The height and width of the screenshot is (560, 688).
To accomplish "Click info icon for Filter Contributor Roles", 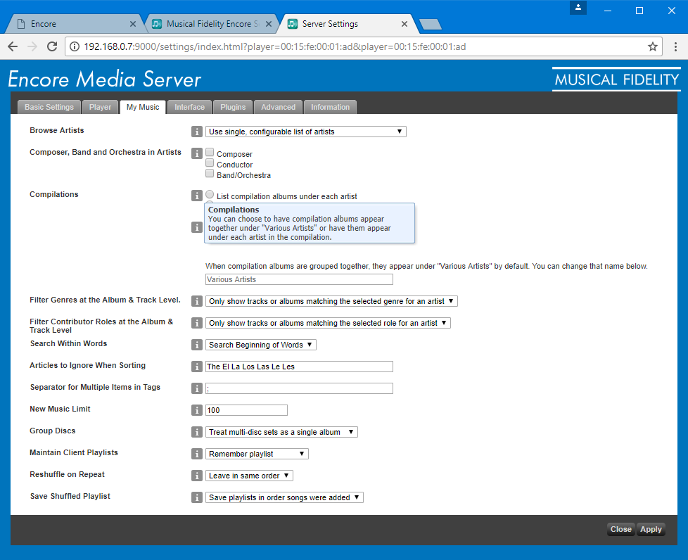I will 196,323.
